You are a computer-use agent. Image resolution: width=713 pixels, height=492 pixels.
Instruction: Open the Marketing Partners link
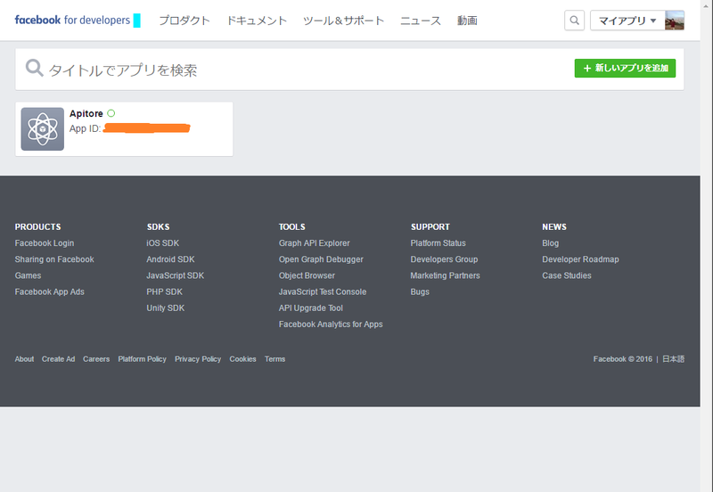[445, 275]
